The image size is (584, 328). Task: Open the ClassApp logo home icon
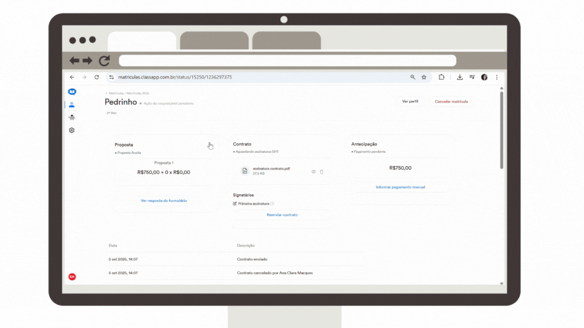click(x=72, y=92)
